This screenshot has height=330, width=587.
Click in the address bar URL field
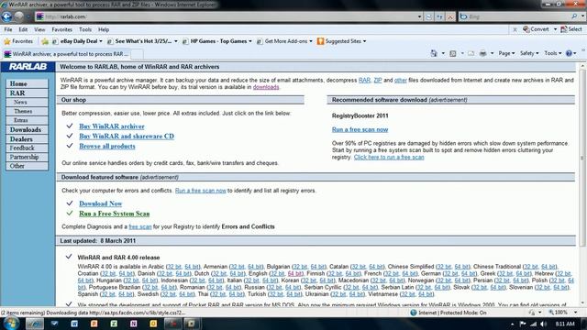[x=228, y=16]
